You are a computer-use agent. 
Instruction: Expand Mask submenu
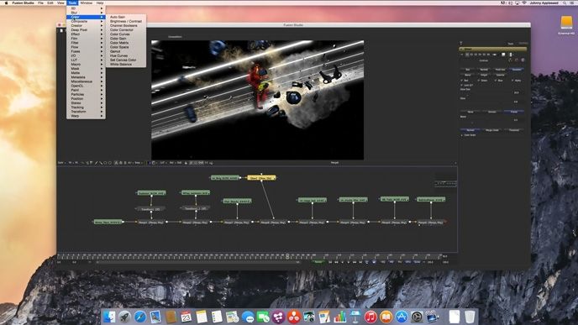coord(86,69)
